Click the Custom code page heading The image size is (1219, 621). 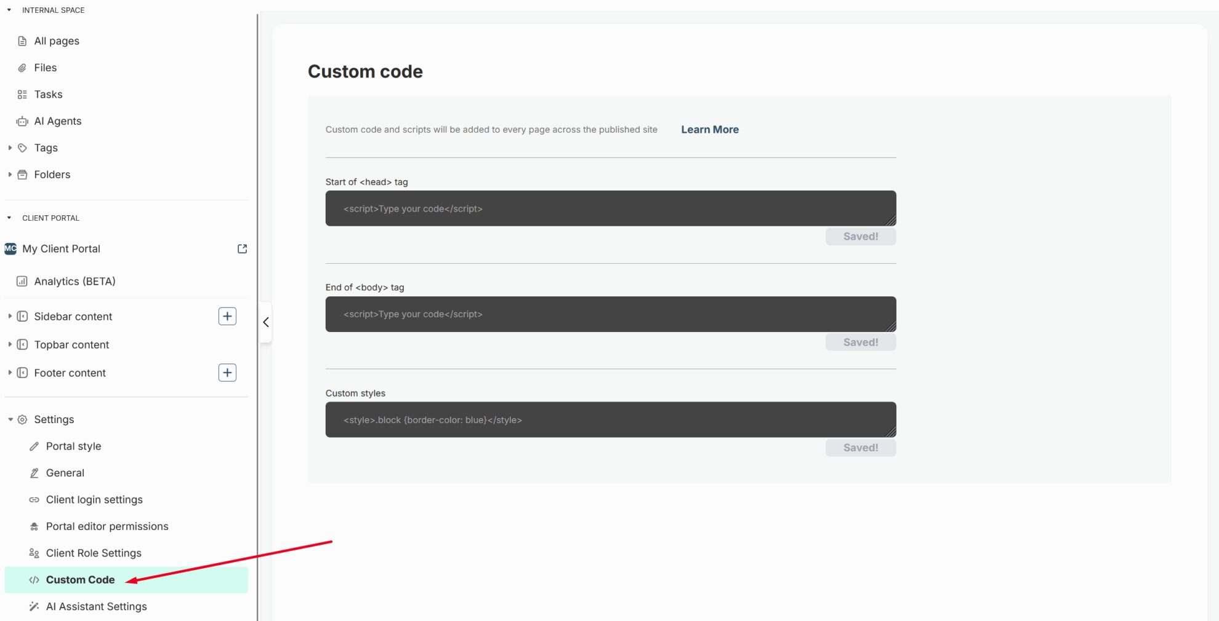point(365,71)
